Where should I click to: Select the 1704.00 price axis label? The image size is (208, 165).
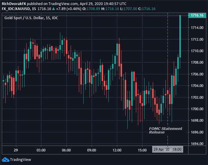(197, 86)
